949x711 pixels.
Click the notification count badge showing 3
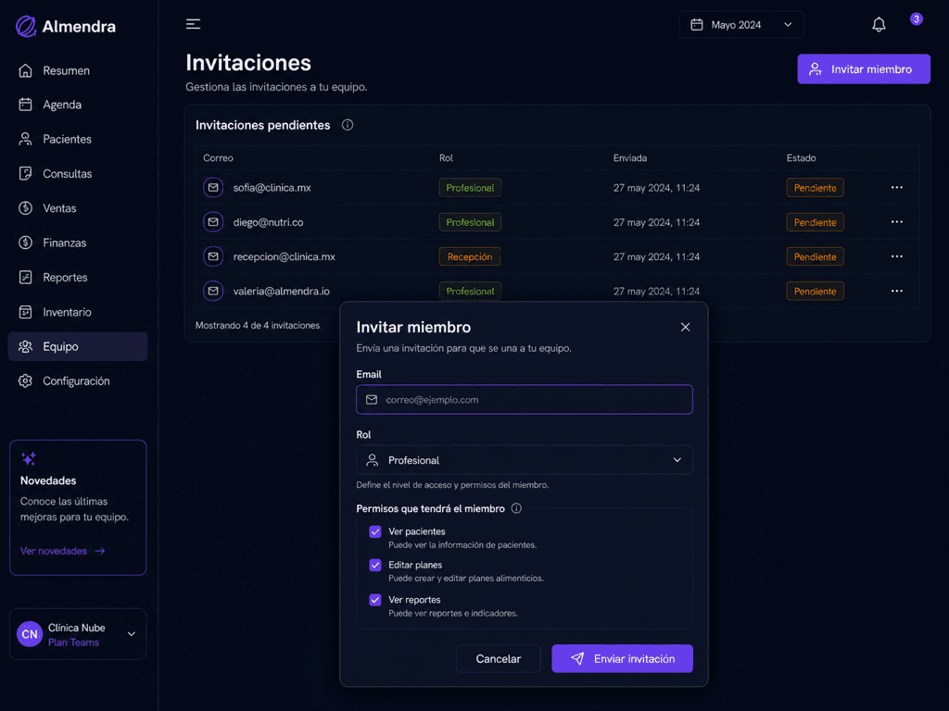click(x=917, y=19)
